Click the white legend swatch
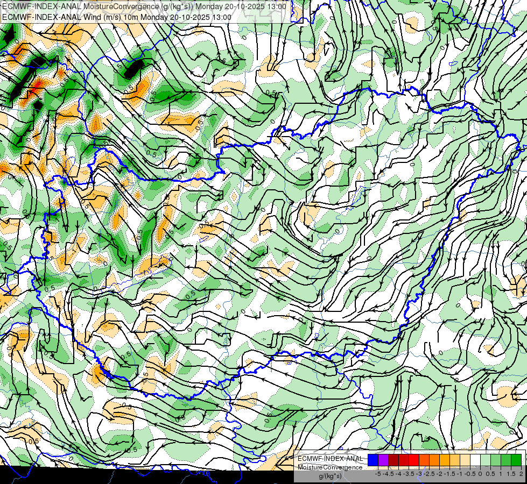This screenshot has height=484, width=527. click(475, 460)
